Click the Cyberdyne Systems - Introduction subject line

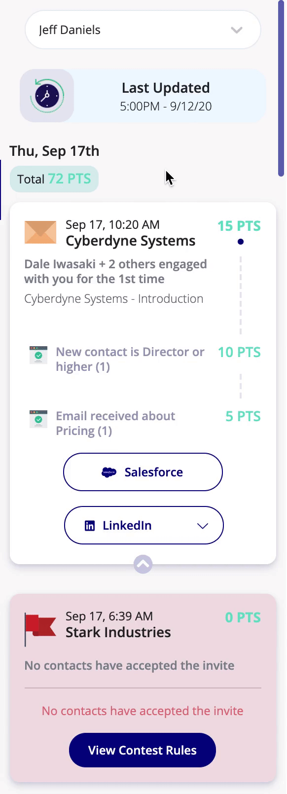(x=114, y=299)
